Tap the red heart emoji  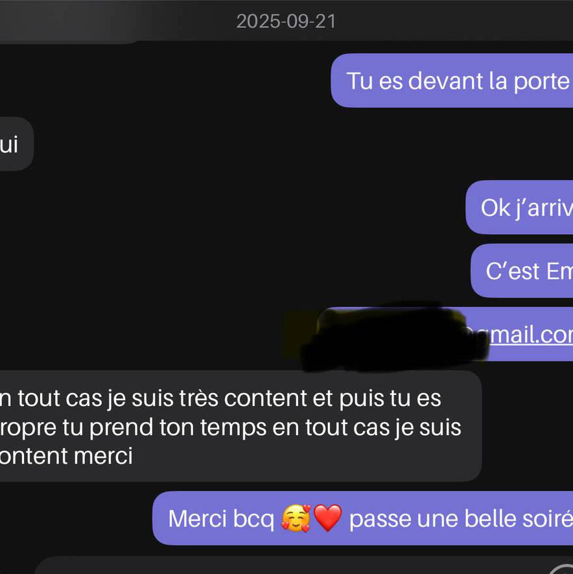click(x=328, y=518)
